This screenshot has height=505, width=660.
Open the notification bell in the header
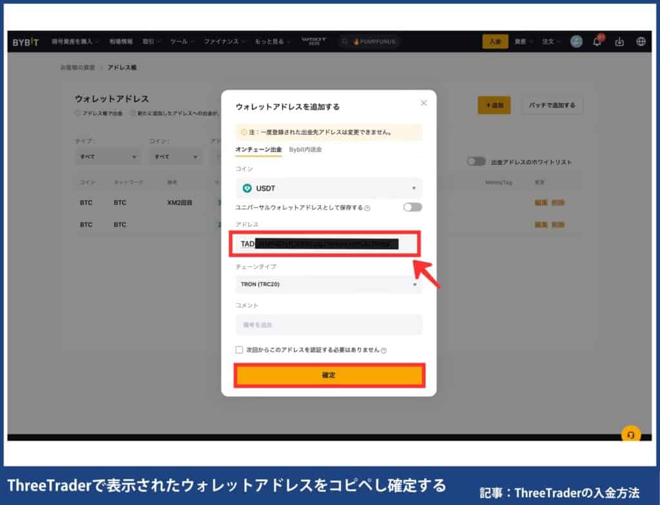(x=597, y=41)
